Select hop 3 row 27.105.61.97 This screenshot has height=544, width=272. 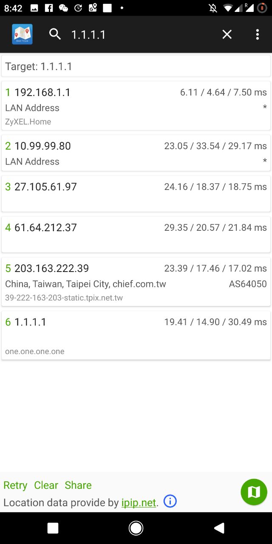point(136,193)
